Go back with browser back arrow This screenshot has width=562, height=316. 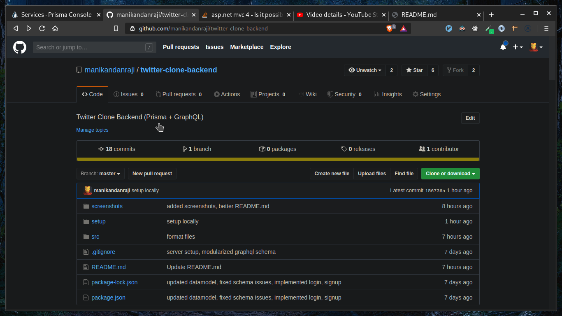tap(16, 28)
